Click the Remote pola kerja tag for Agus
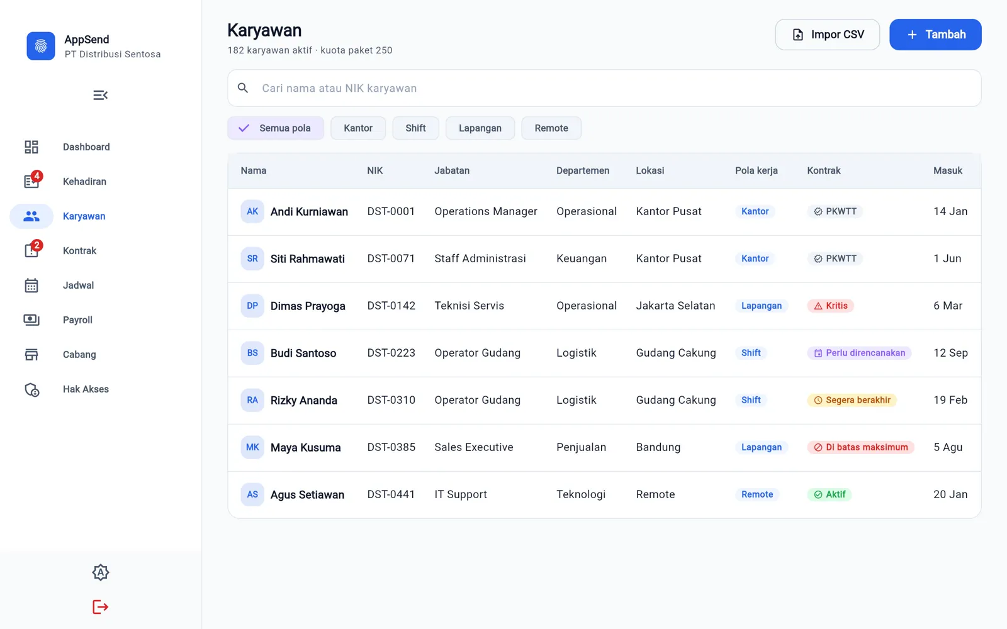The image size is (1007, 629). click(x=757, y=494)
